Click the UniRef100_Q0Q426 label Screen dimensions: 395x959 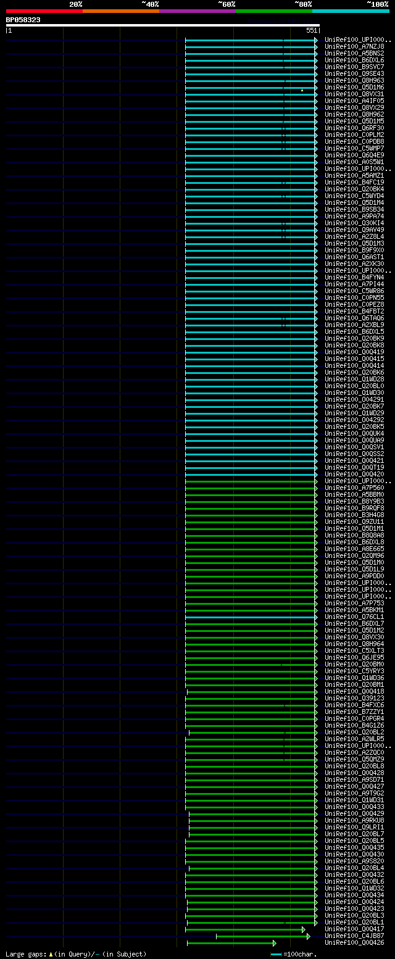pyautogui.click(x=354, y=942)
